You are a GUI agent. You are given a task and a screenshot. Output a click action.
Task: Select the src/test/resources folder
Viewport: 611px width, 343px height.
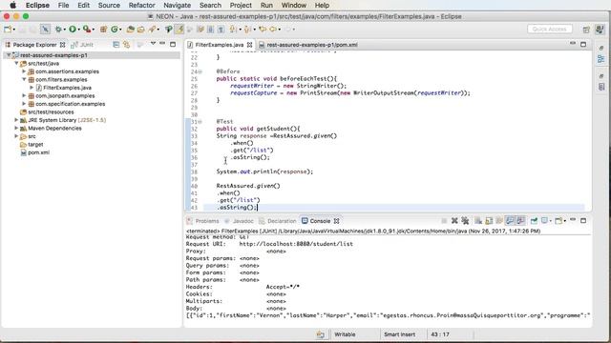click(x=51, y=112)
